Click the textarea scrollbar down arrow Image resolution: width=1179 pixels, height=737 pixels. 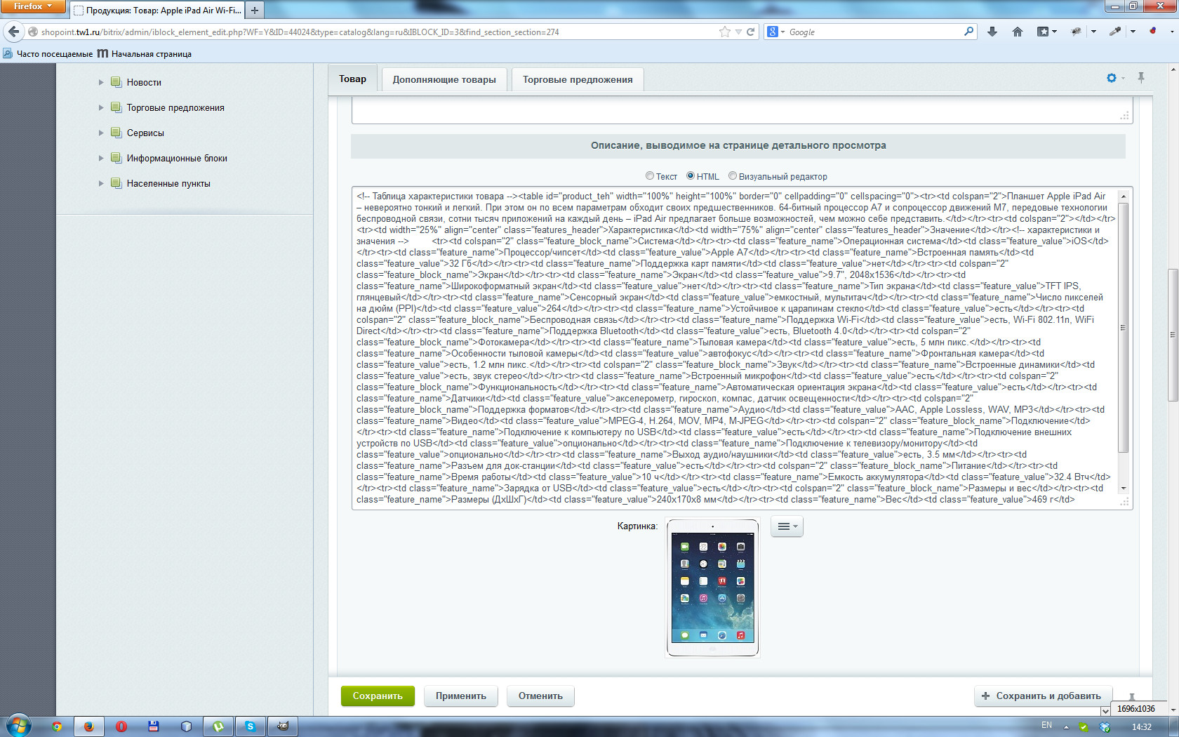[x=1124, y=489]
